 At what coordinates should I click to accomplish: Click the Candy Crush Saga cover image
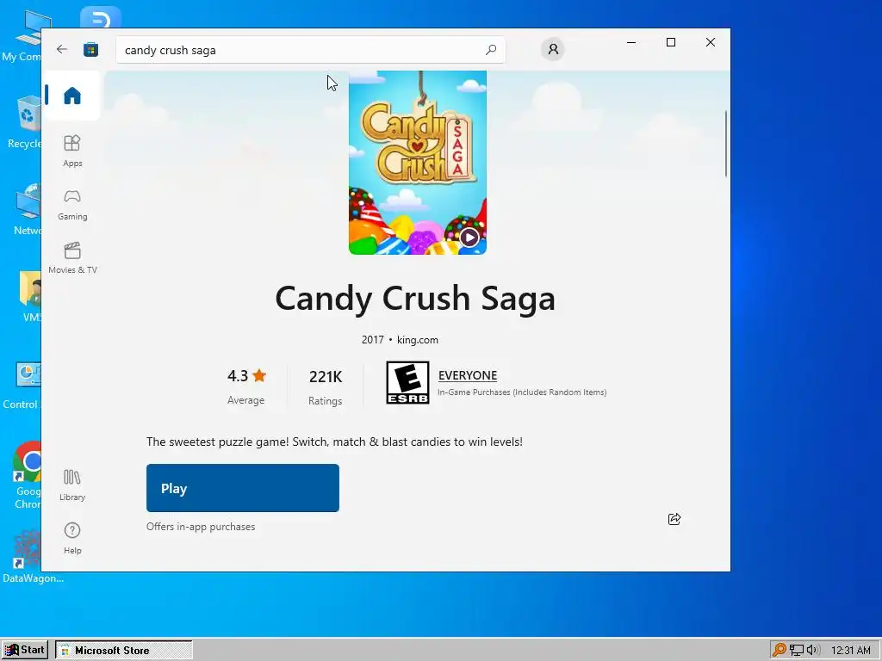coord(418,163)
